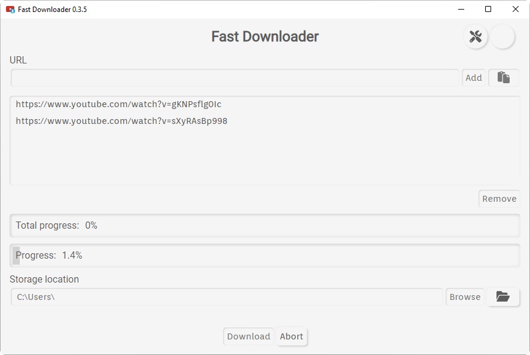530x355 pixels.
Task: Minimize the Fast Downloader window
Action: [x=461, y=9]
